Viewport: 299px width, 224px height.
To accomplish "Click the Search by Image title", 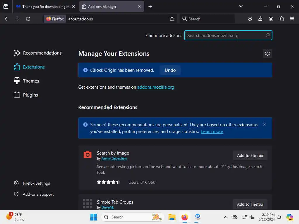I will click(x=113, y=153).
